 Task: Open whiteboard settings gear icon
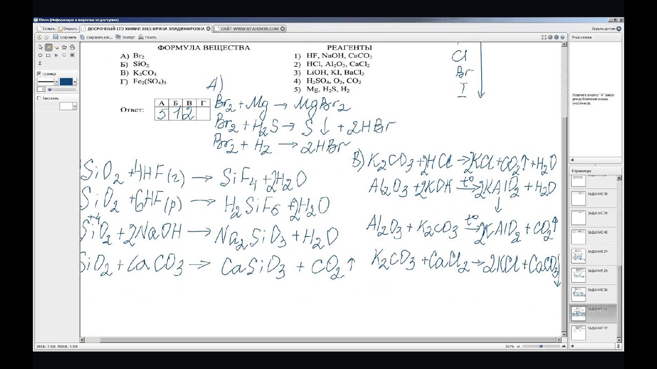(550, 37)
